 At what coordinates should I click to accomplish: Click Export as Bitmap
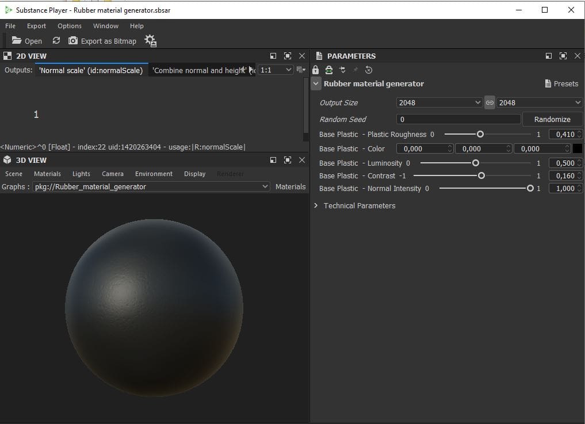point(102,41)
